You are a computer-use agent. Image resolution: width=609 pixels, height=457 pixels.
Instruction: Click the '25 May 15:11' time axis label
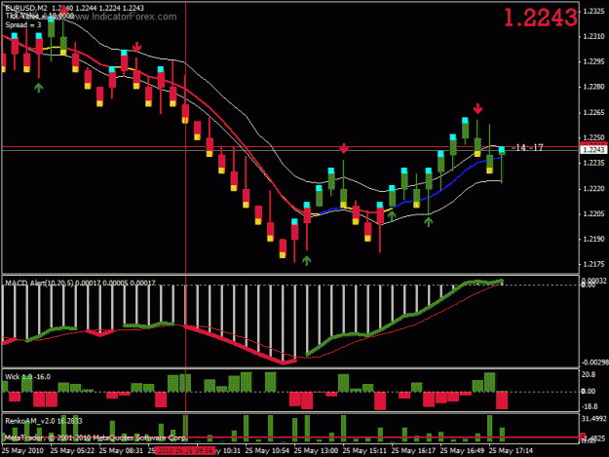point(365,451)
